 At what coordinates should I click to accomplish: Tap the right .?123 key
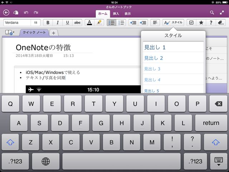pos(195,161)
